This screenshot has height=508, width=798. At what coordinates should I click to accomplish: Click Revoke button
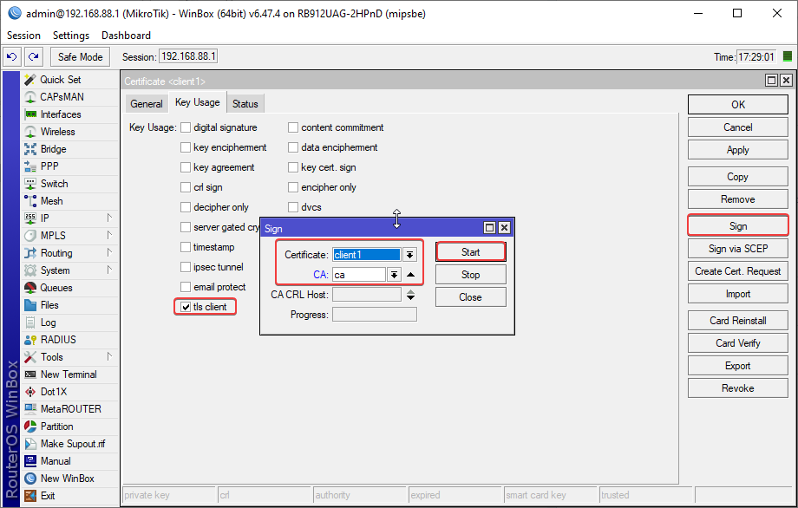738,388
